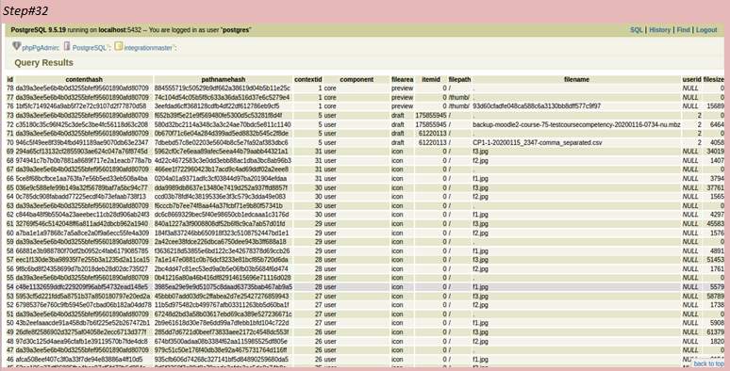Jump using back to top link
This screenshot has height=371, width=730.
(x=708, y=363)
